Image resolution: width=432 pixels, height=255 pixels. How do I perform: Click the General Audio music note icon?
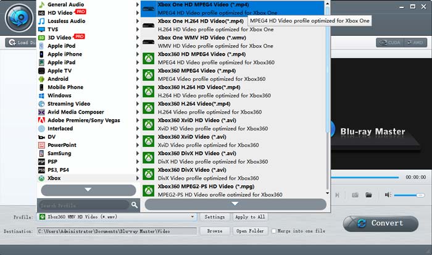[41, 4]
